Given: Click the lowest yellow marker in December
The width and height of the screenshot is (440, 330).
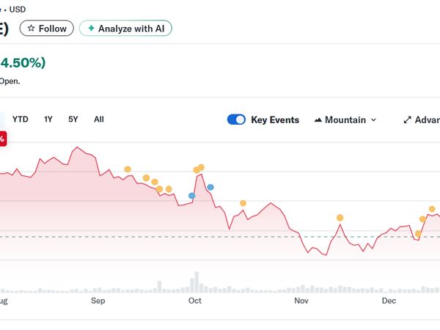Looking at the screenshot, I should tap(418, 234).
